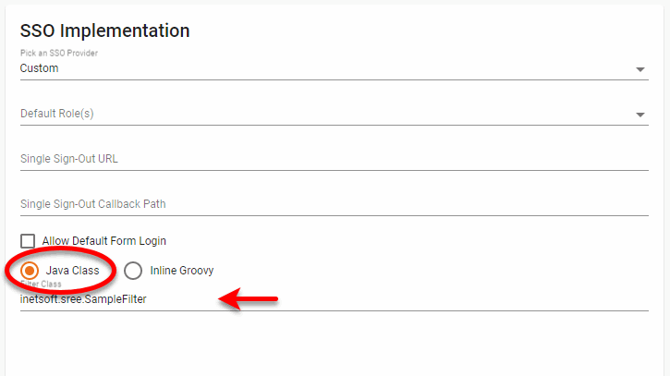Click the Inline Groovy label text
The width and height of the screenshot is (670, 376).
point(181,271)
